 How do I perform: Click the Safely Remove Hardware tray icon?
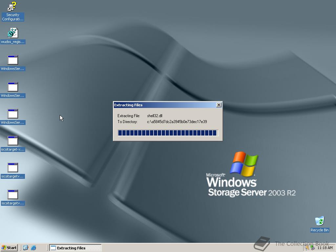(x=312, y=248)
